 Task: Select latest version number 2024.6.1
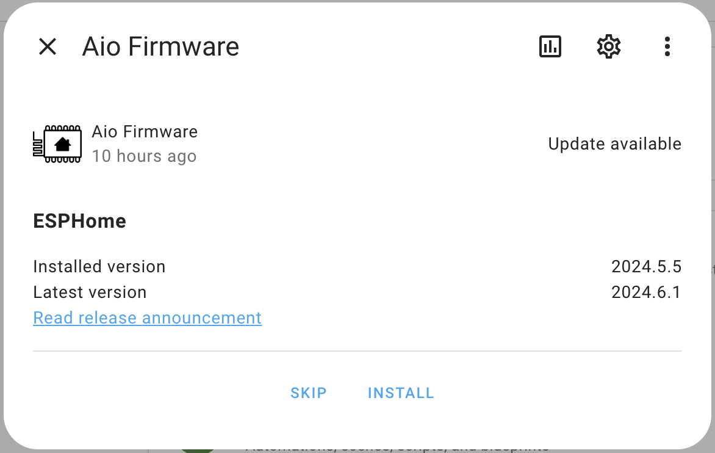click(646, 292)
